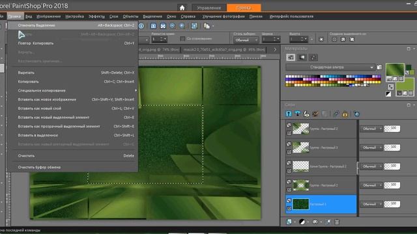417x234 pixels.
Task: Select the Растровый 1 layer thumbnail
Action: (x=301, y=204)
